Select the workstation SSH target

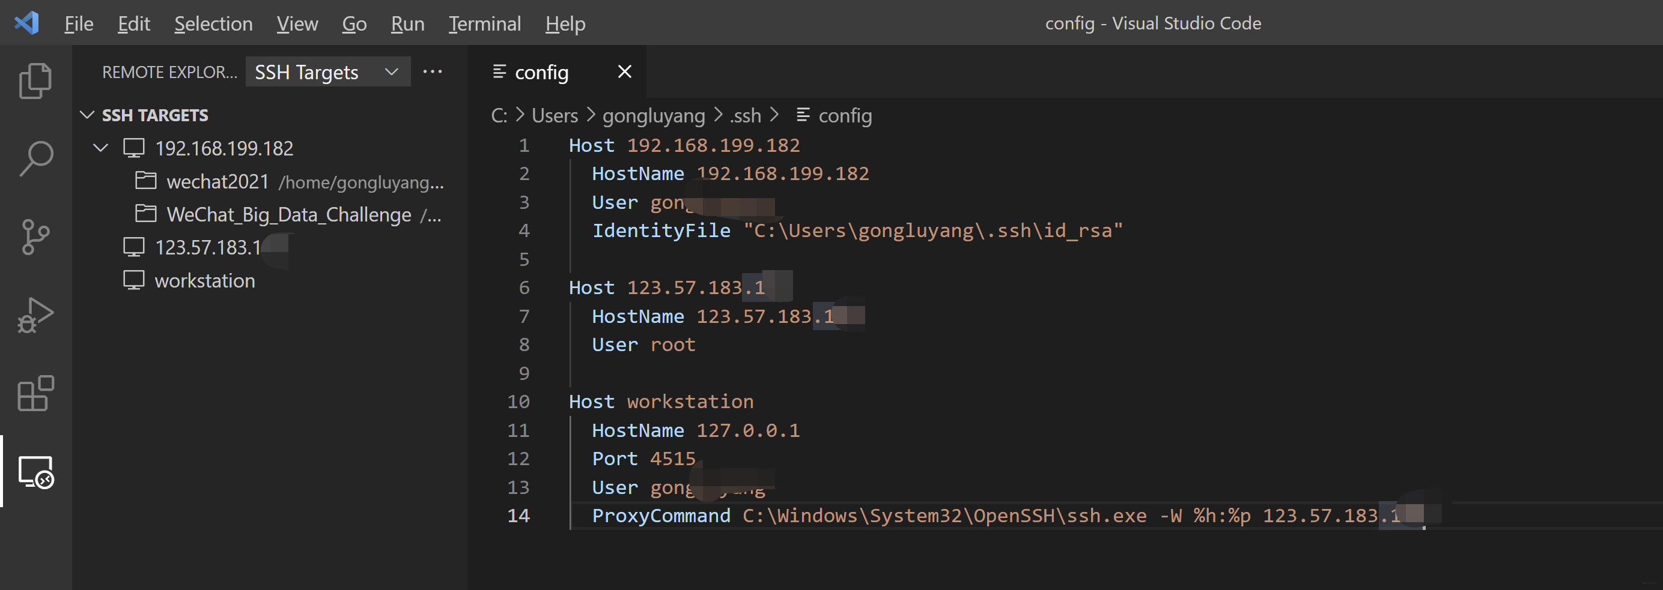(x=205, y=280)
